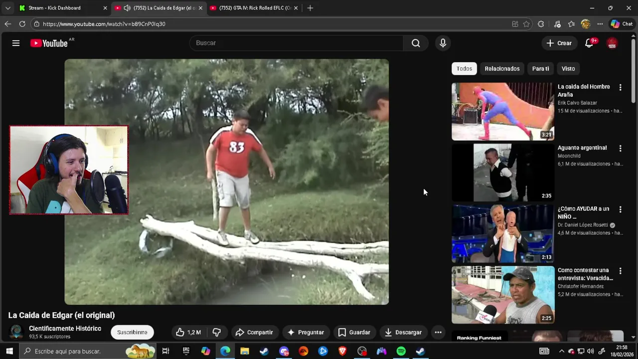Play La caída del Hombre Araña thumbnail
638x359 pixels.
[503, 111]
